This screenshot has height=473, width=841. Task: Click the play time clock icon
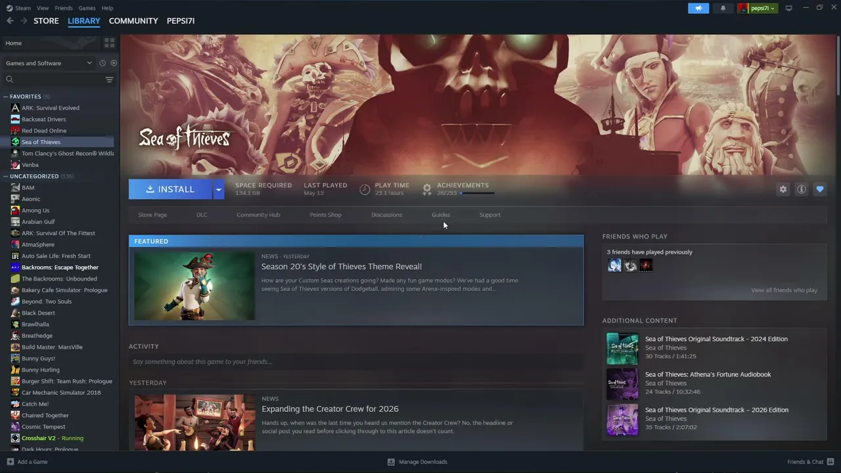[x=365, y=189]
